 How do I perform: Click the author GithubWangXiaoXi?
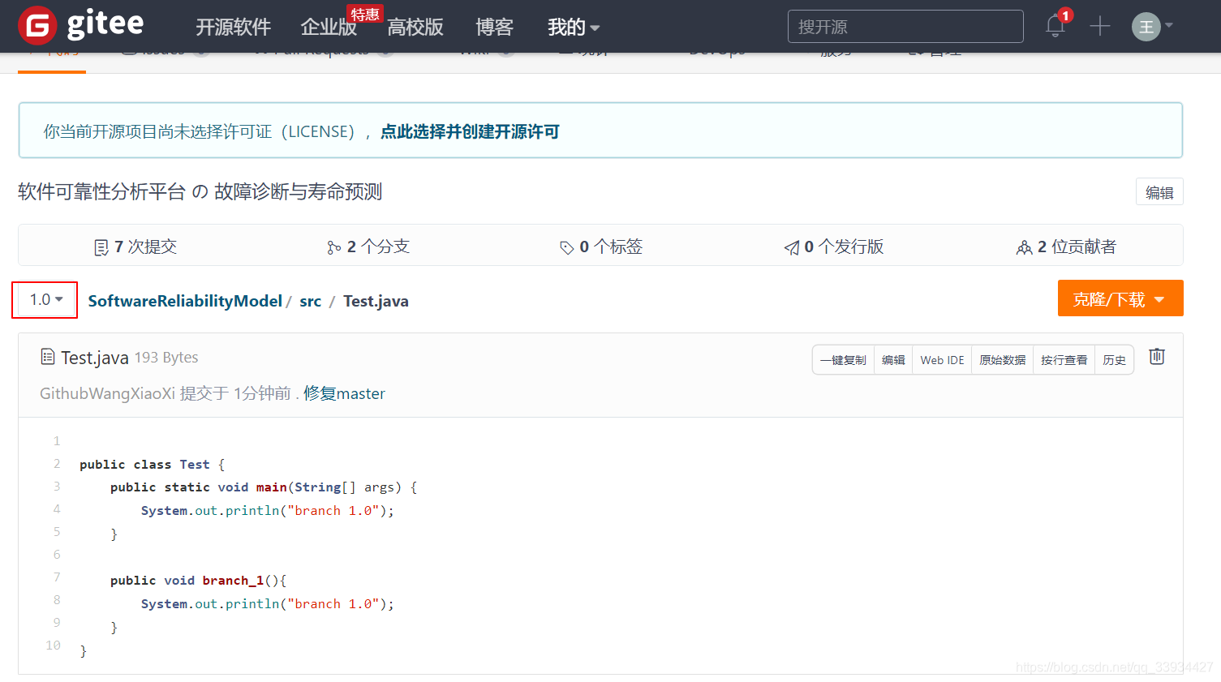107,393
